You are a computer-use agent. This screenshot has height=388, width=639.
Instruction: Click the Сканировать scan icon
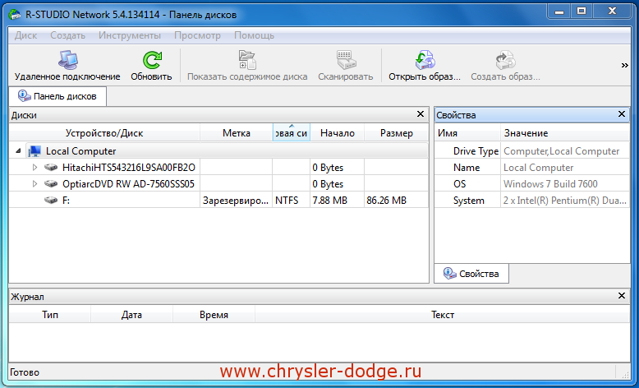(346, 60)
